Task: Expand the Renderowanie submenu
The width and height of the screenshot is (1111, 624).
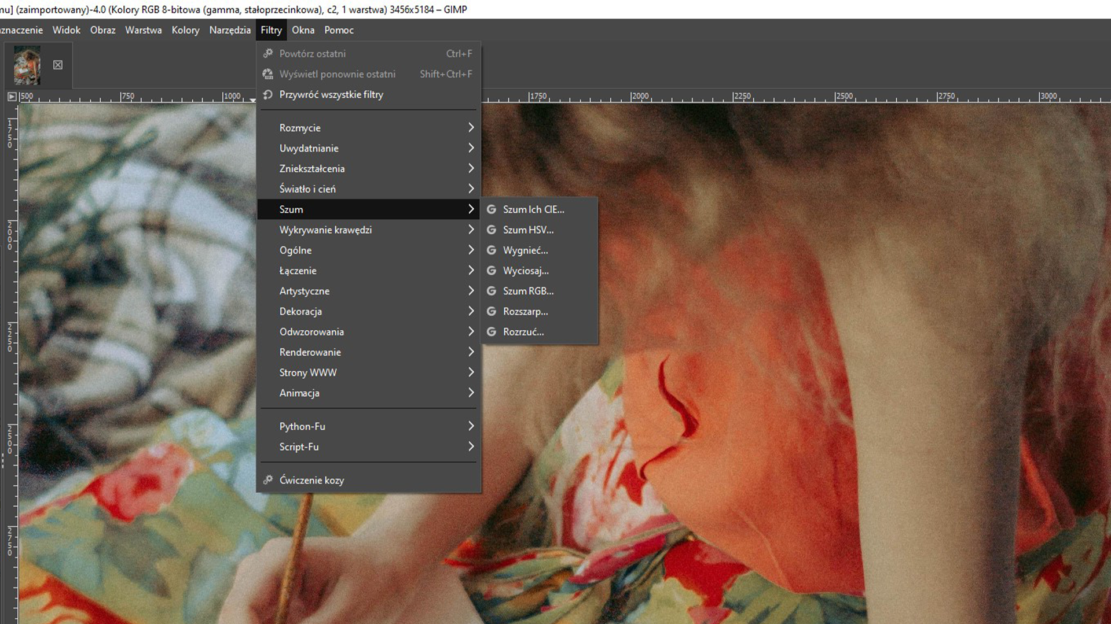Action: click(x=369, y=352)
